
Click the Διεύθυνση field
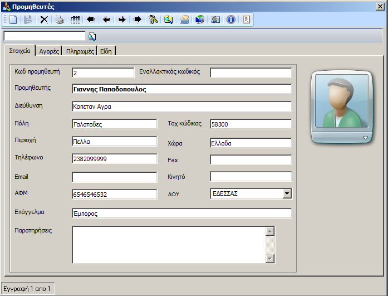point(182,106)
